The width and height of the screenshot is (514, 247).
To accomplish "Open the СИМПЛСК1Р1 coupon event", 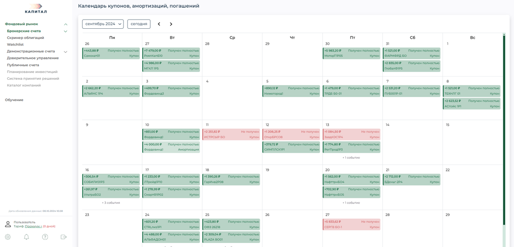I will pos(292,147).
